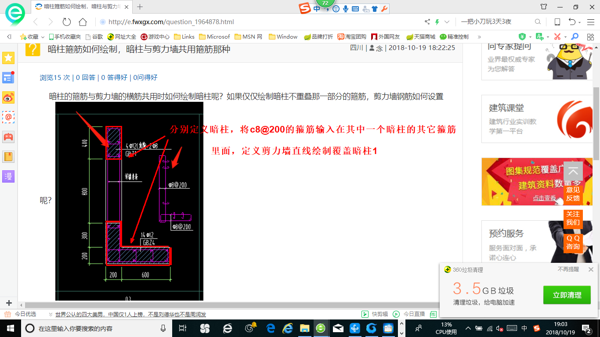Click the 不再提醒 link in the popup
Viewport: 600px width, 337px height.
568,269
